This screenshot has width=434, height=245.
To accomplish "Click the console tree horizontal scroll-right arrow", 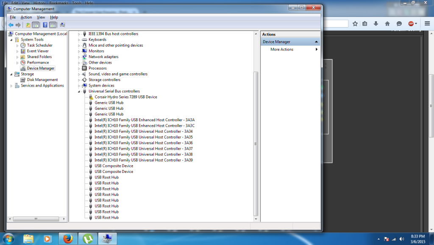I will pos(64,219).
